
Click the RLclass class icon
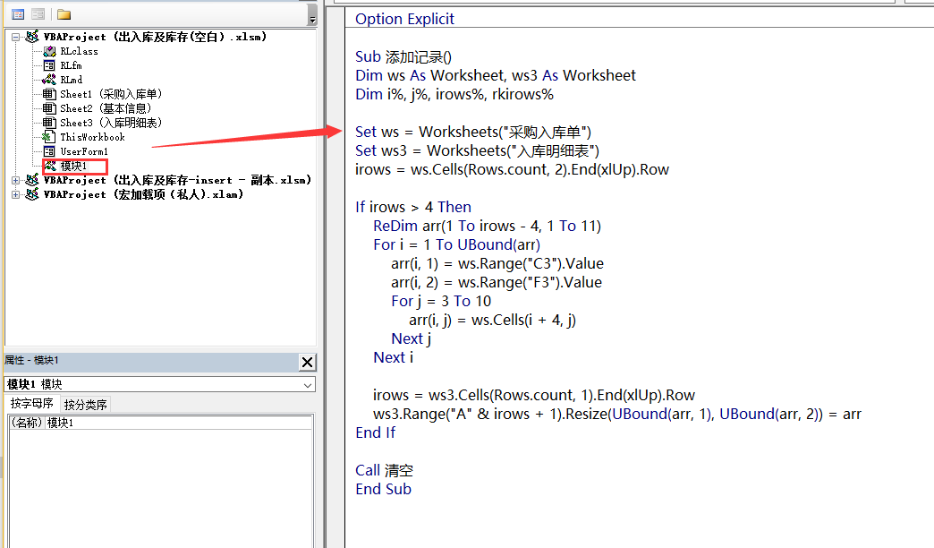click(49, 51)
